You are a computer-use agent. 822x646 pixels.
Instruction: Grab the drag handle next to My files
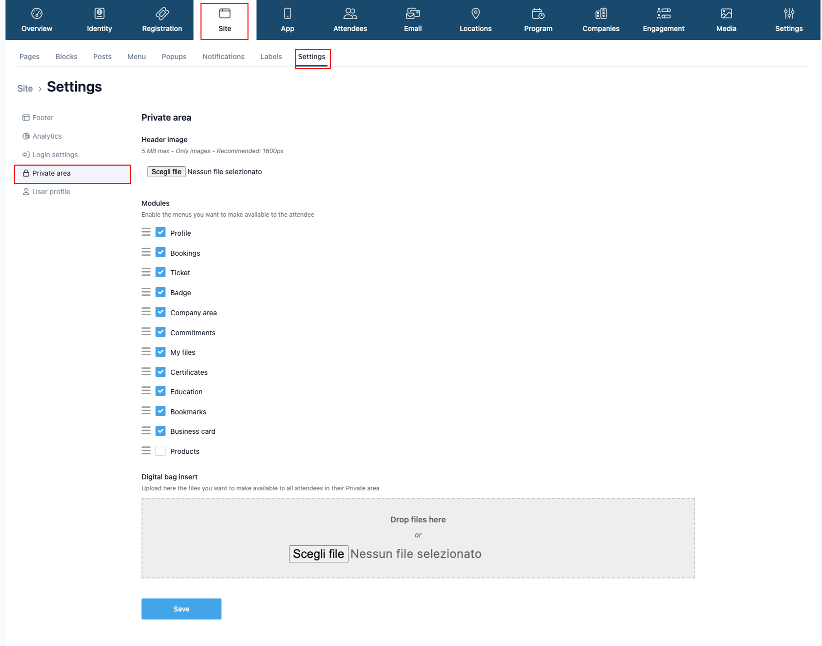[146, 351]
